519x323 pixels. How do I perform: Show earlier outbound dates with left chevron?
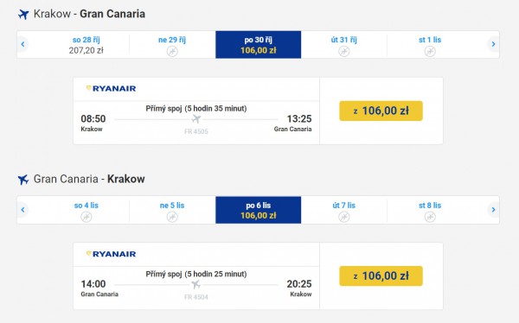click(22, 44)
